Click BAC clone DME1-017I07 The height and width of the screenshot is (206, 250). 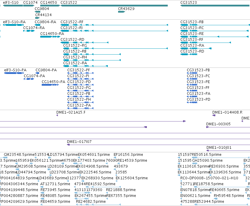pos(158,145)
